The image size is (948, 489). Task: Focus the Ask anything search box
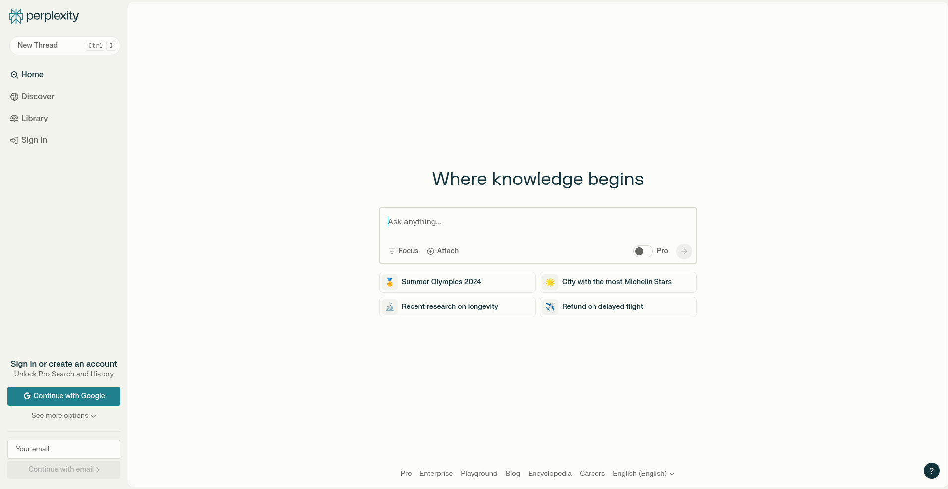pos(538,222)
